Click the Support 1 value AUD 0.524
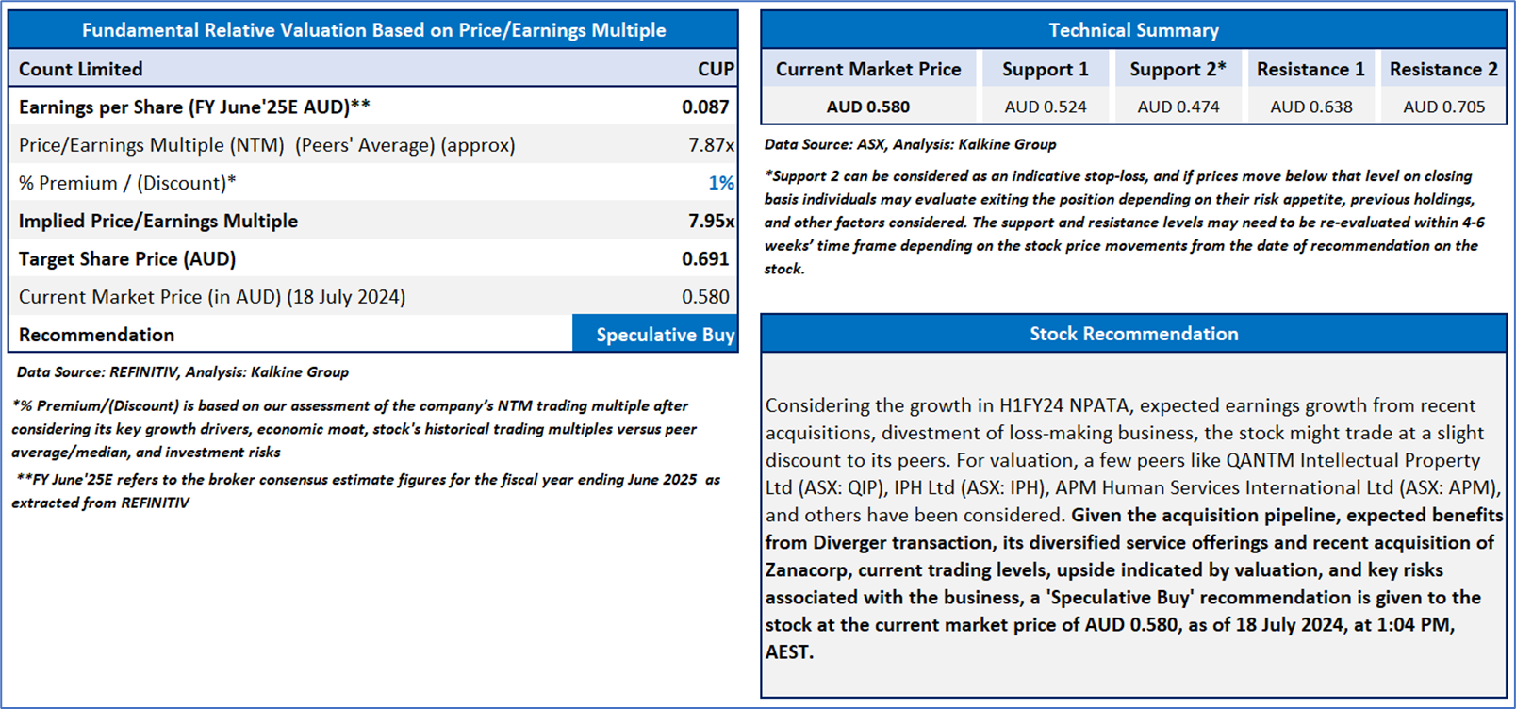1516x709 pixels. [x=1045, y=107]
